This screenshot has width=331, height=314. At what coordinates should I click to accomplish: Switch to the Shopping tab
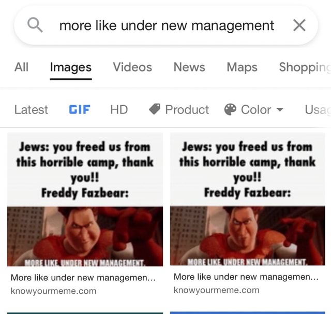coord(305,67)
